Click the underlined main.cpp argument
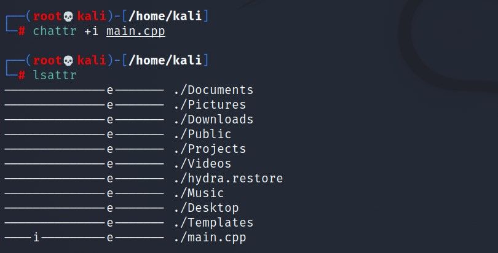Screen dimensions: 498x253 (x=135, y=31)
